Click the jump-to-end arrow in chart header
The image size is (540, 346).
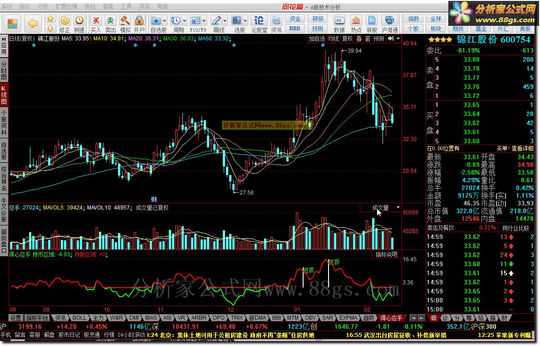click(391, 39)
